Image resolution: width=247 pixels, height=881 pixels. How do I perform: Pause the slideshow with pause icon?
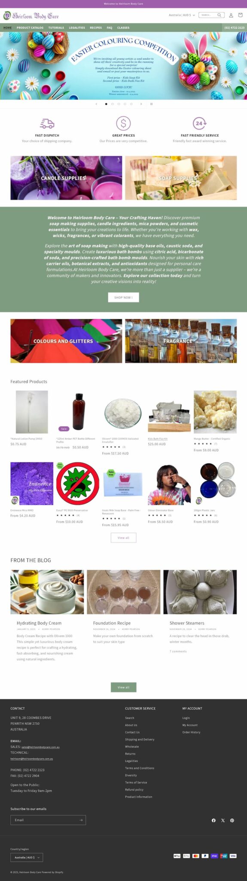coord(151,104)
